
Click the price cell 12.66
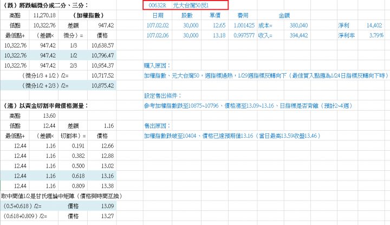click(107, 146)
